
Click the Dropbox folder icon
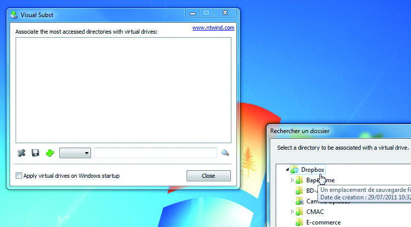tap(295, 170)
